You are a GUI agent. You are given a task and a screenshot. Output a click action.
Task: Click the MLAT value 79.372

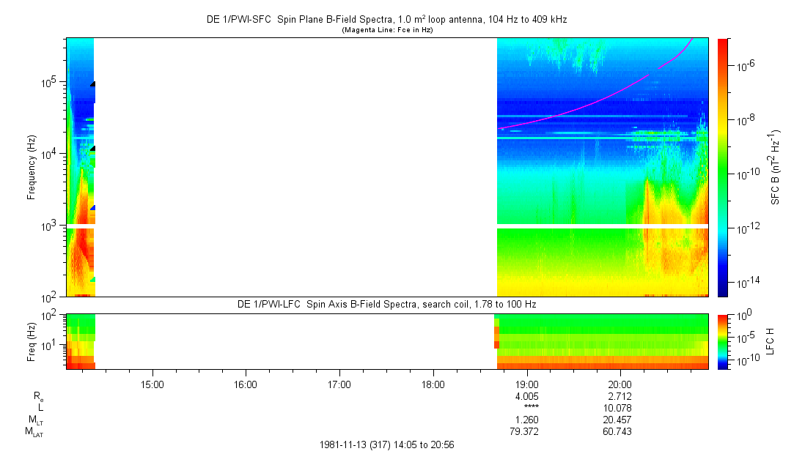click(527, 432)
